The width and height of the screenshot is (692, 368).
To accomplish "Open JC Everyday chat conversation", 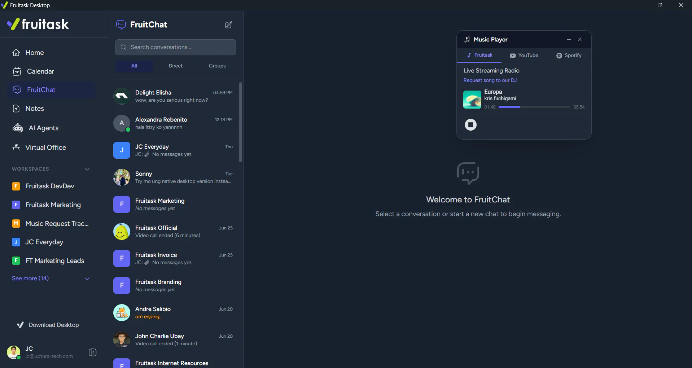I will (x=173, y=150).
